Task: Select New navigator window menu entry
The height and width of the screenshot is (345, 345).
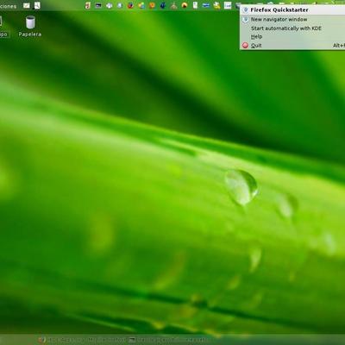Action: coord(292,20)
